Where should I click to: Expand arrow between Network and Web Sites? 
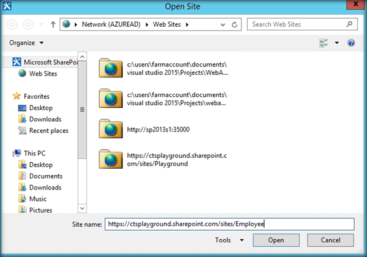(x=147, y=24)
